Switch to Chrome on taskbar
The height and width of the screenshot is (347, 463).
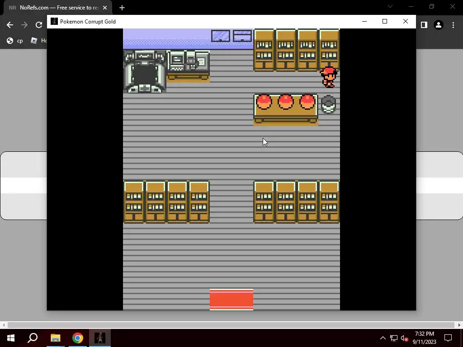pos(78,338)
